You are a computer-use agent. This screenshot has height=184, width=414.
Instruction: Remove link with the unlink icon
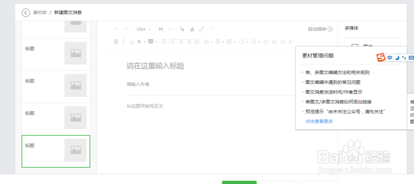coord(212,29)
